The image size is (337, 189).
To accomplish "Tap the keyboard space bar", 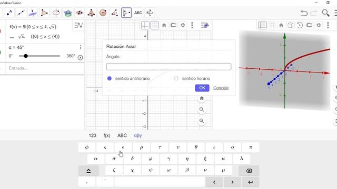I will tap(160, 182).
